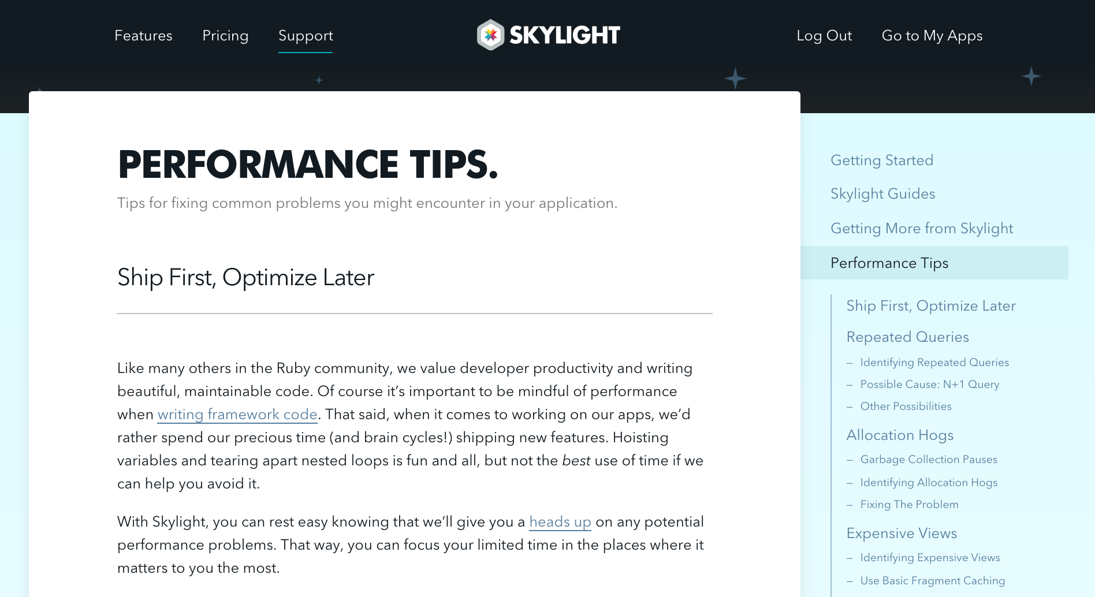Select Performance Tips in the sidebar

coord(889,263)
